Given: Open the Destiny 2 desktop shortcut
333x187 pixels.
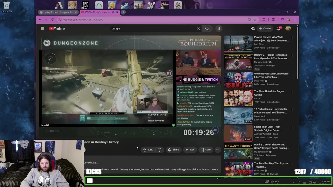Looking at the screenshot, I should point(151,5).
